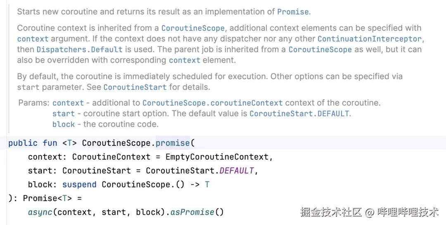Screen dimensions: 446x225
Task: Click the CoroutineScope link after "inherited from a" in the first paragraph
Action: coord(193,28)
